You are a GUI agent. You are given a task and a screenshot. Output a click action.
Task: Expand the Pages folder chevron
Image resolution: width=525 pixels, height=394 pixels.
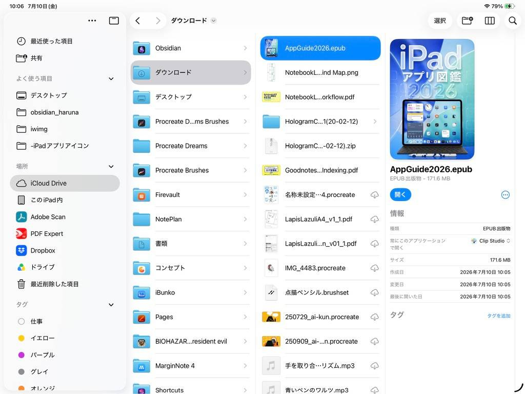(246, 317)
